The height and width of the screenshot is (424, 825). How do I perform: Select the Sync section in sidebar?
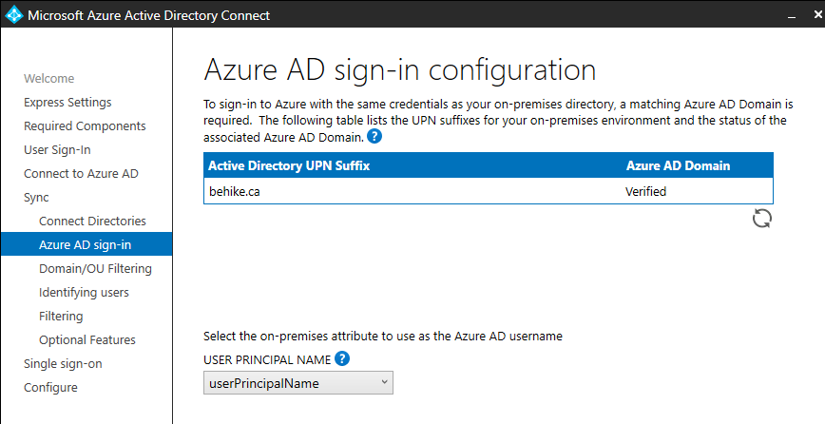click(36, 198)
